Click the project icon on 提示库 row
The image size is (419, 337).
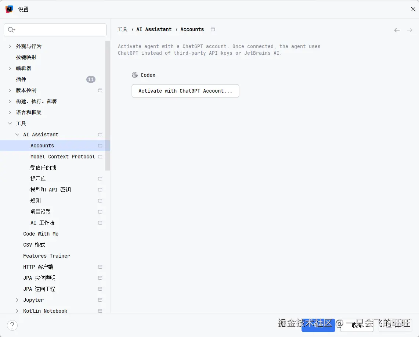(100, 179)
